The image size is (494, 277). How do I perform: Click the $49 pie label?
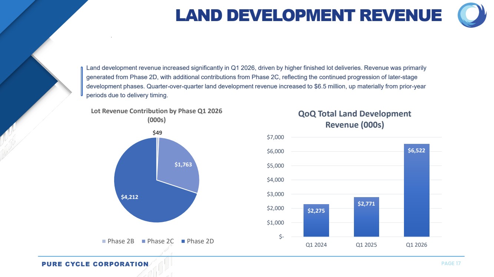[158, 132]
